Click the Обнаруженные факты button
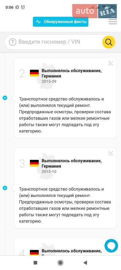This screenshot has width=121, height=270. click(61, 22)
